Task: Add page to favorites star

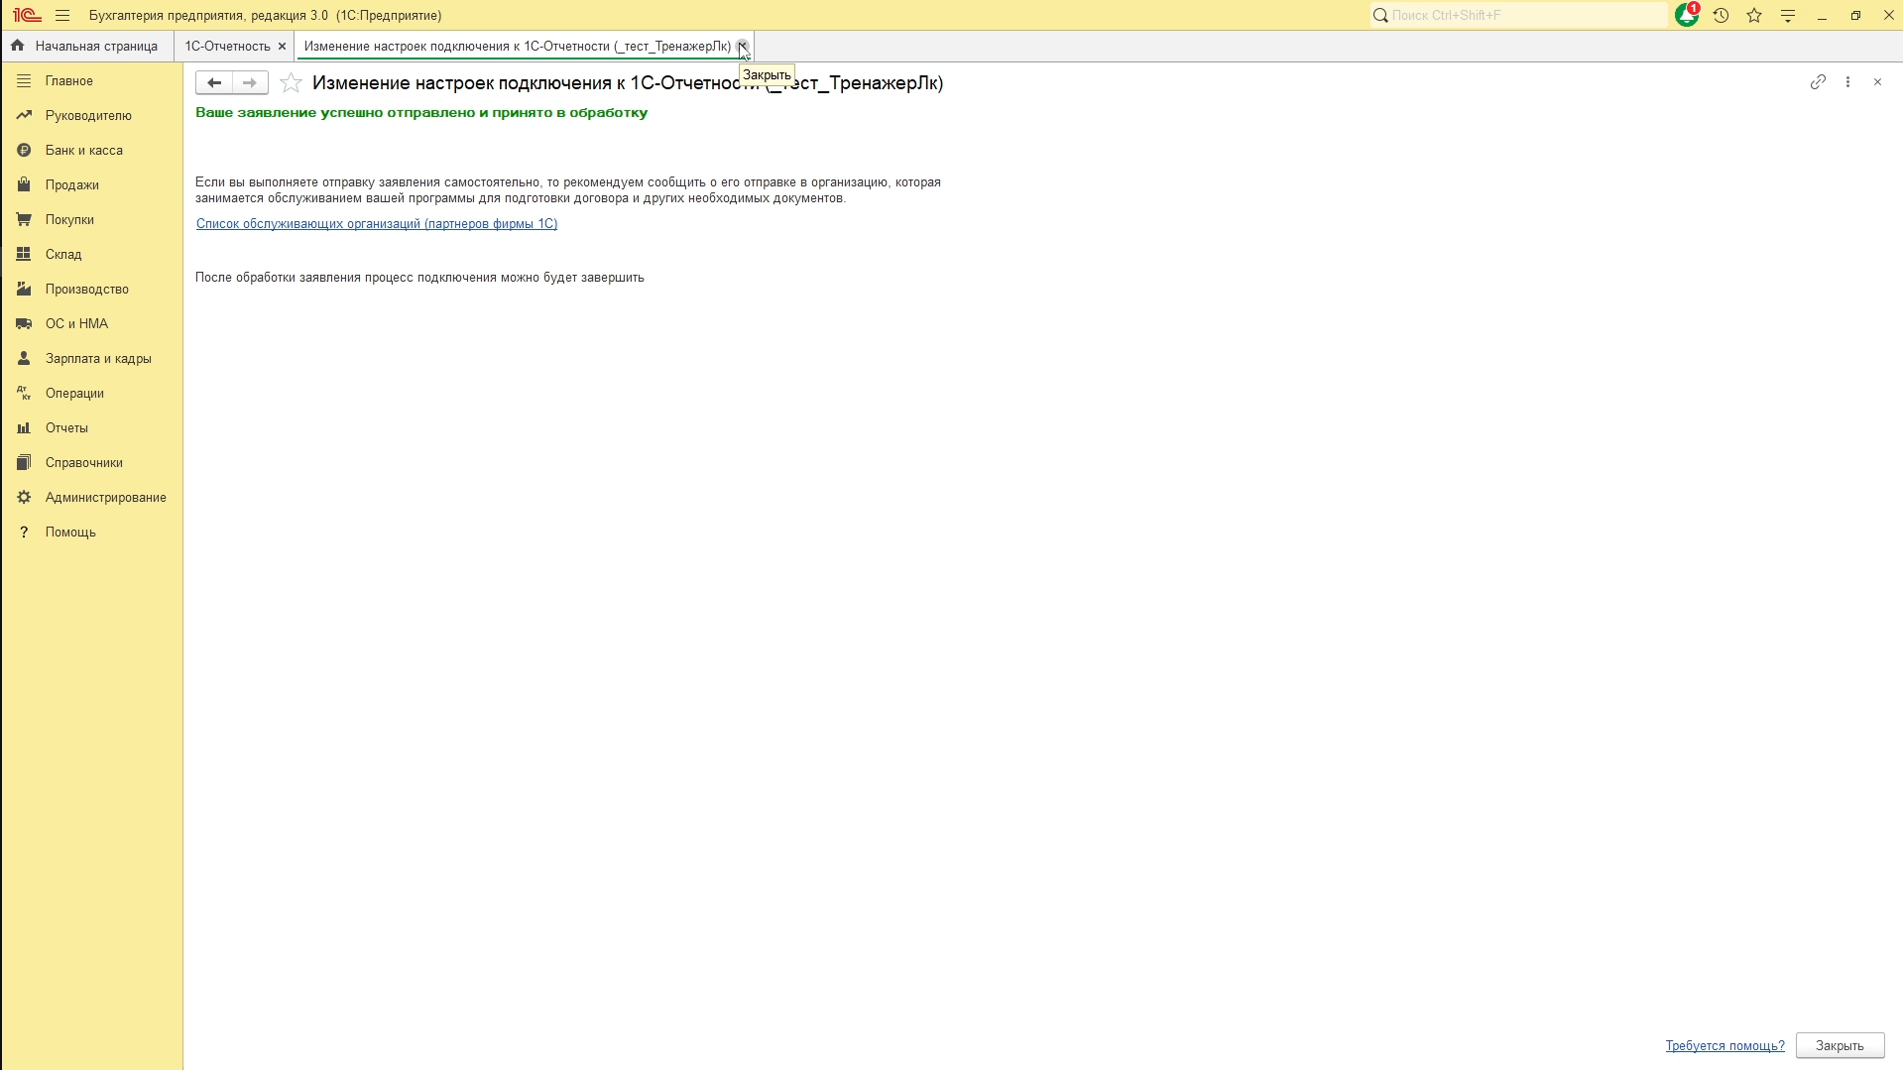Action: pos(291,83)
